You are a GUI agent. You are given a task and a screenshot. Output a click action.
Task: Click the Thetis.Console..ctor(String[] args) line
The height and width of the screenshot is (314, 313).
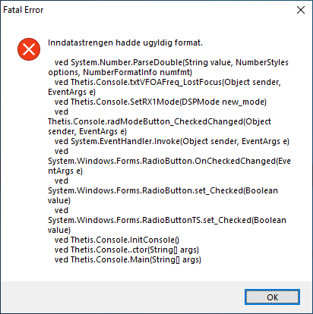pos(127,250)
